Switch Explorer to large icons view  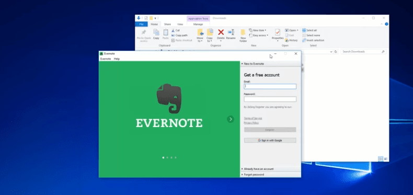coord(386,158)
